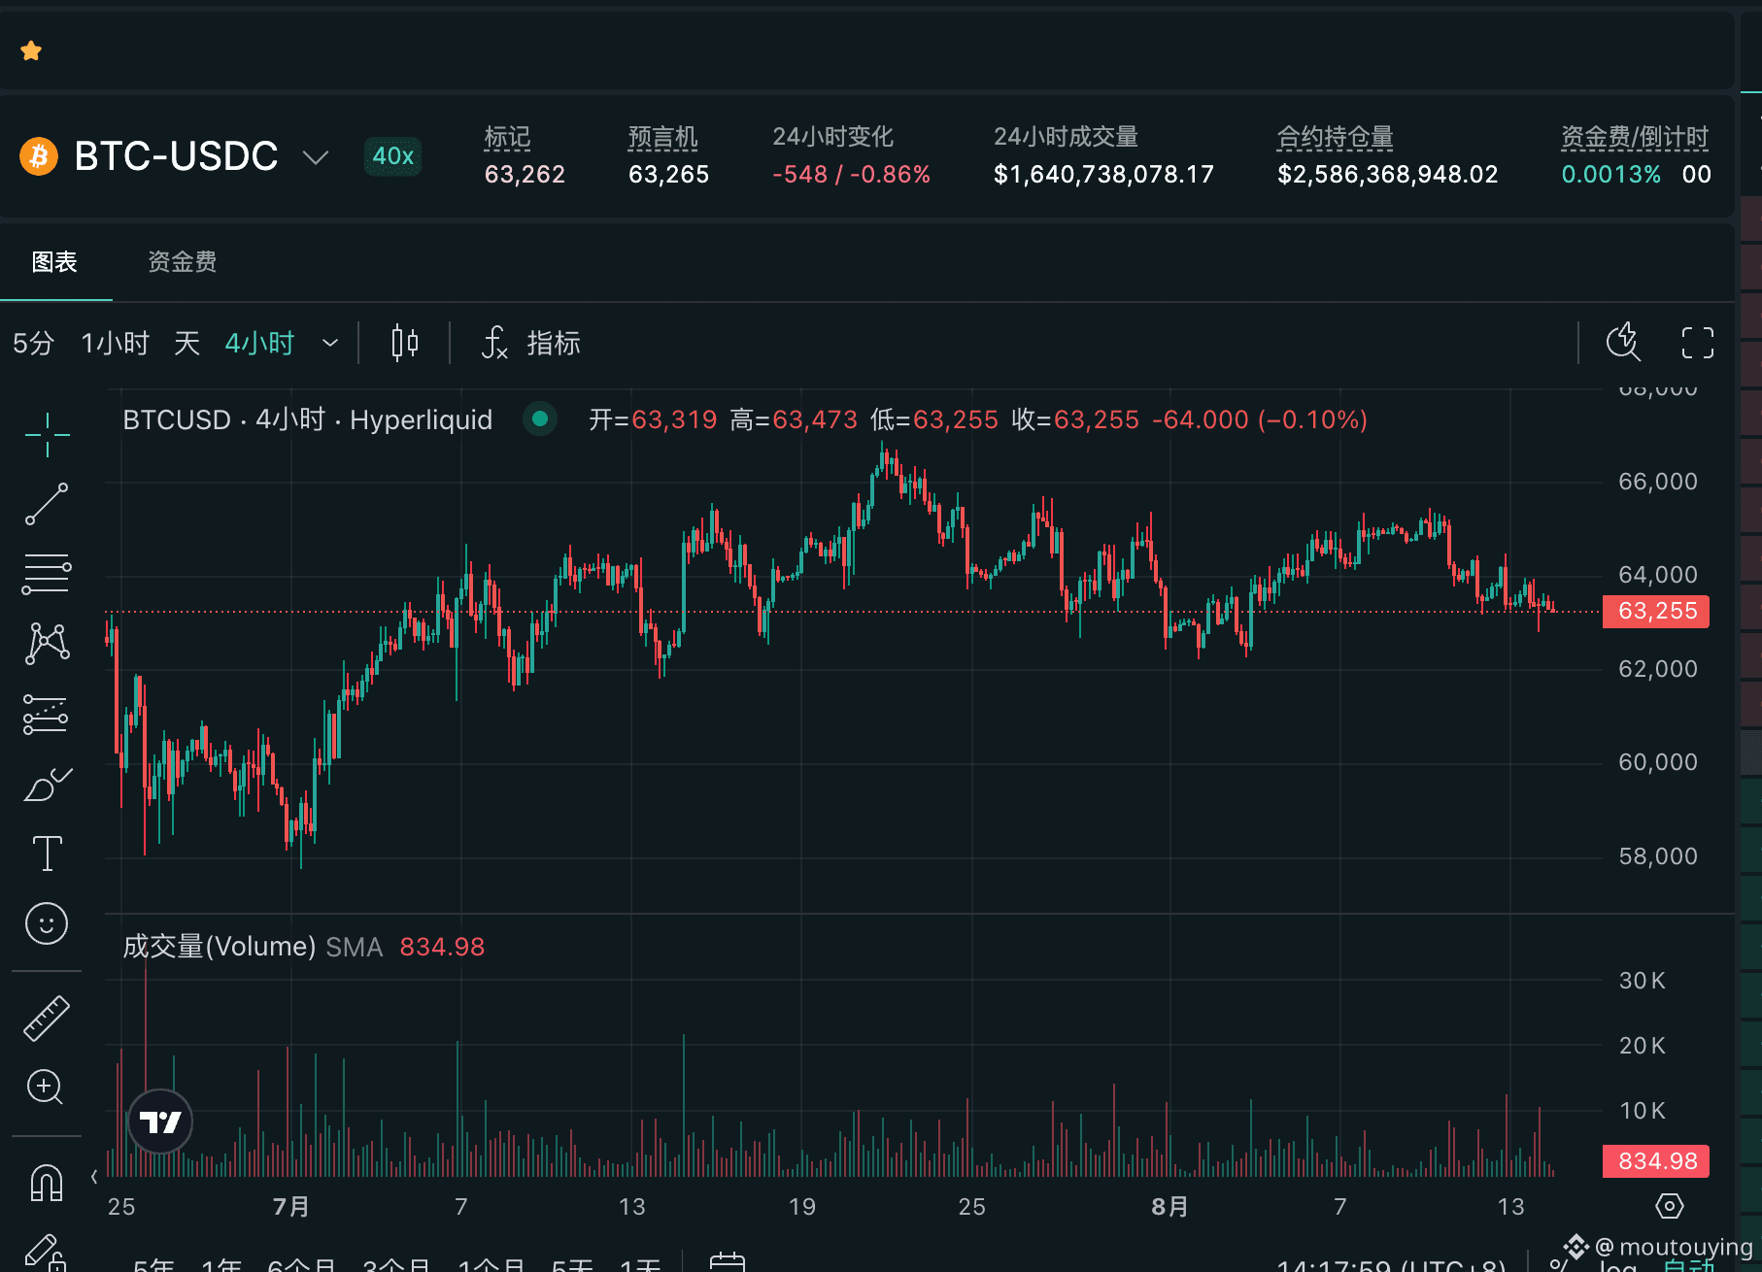Select the Text annotation tool
This screenshot has height=1272, width=1762.
47,854
